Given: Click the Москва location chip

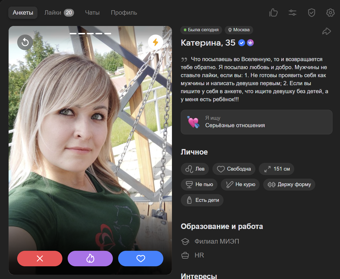Looking at the screenshot, I should click(239, 30).
